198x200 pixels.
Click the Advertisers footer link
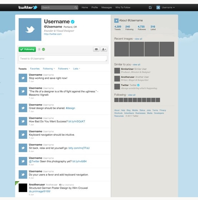pos(129,113)
